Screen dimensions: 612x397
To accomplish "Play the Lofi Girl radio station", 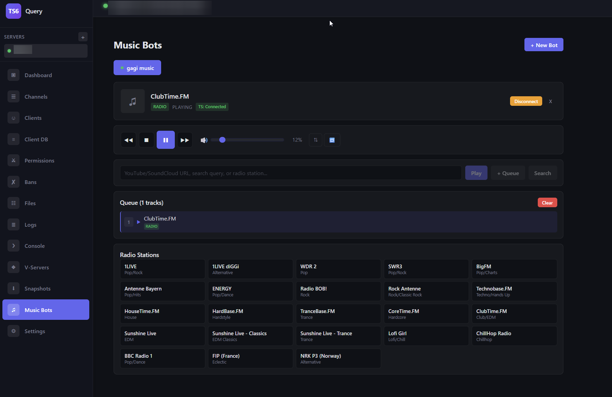I will [x=426, y=336].
